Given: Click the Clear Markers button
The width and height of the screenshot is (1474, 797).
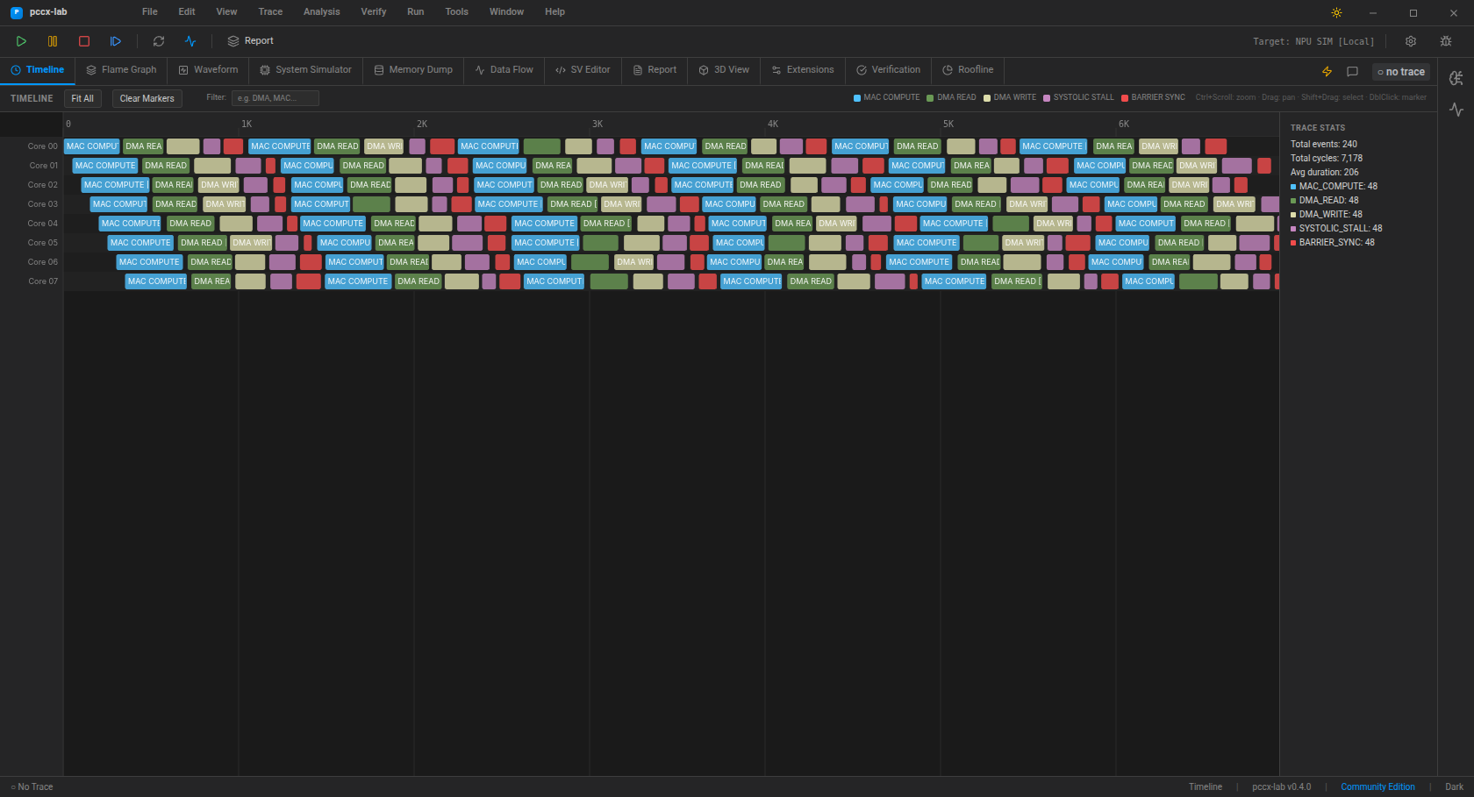Looking at the screenshot, I should point(147,99).
